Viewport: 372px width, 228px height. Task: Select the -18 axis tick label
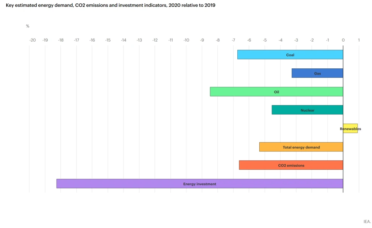61,40
